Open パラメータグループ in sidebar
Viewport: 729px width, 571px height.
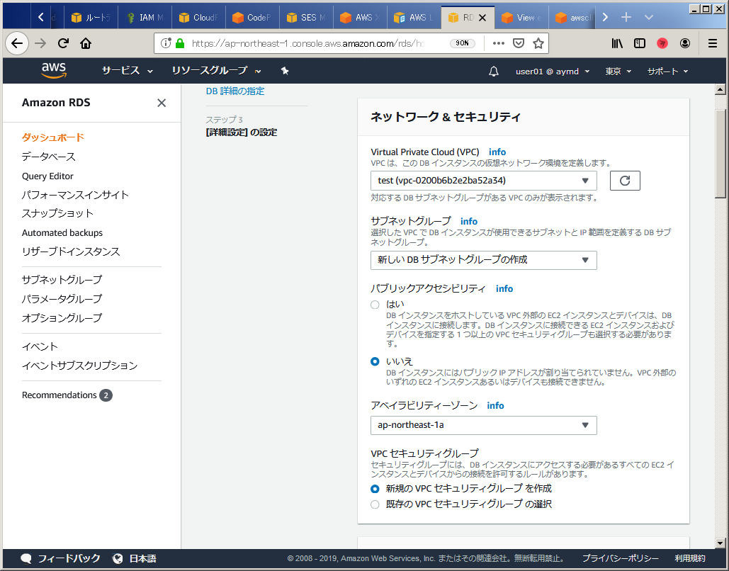tap(62, 298)
